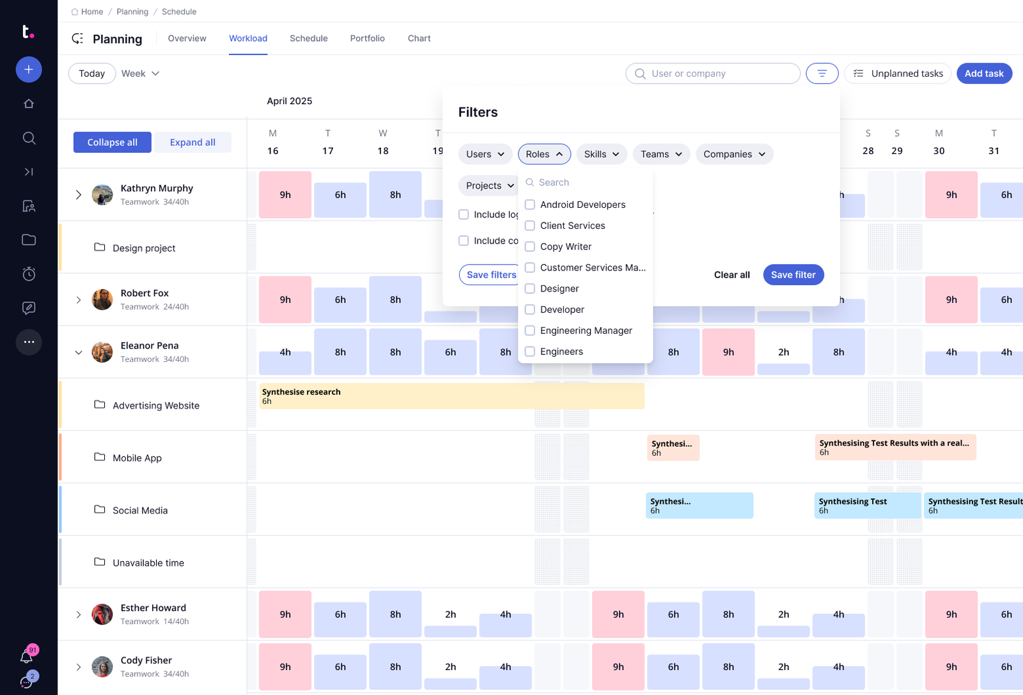Screen dimensions: 1023x695
Task: Click the Add task button
Action: 983,74
